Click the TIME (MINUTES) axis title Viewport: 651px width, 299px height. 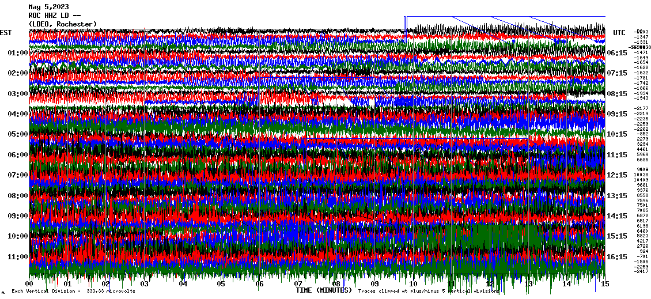point(323,290)
